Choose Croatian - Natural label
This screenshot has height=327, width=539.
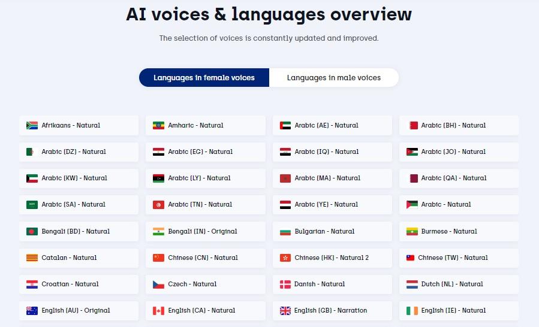(x=70, y=284)
